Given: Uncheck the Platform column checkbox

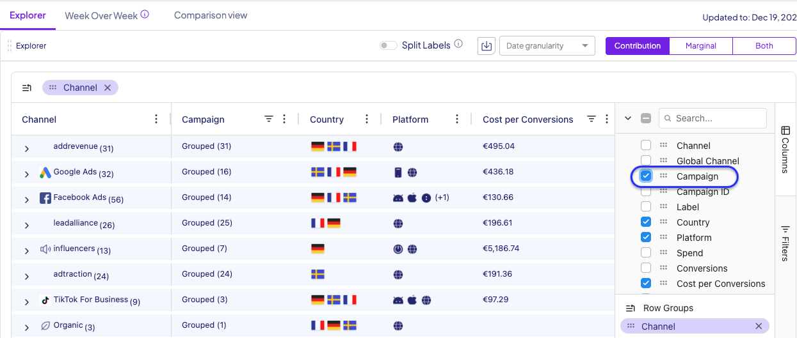Looking at the screenshot, I should point(646,238).
